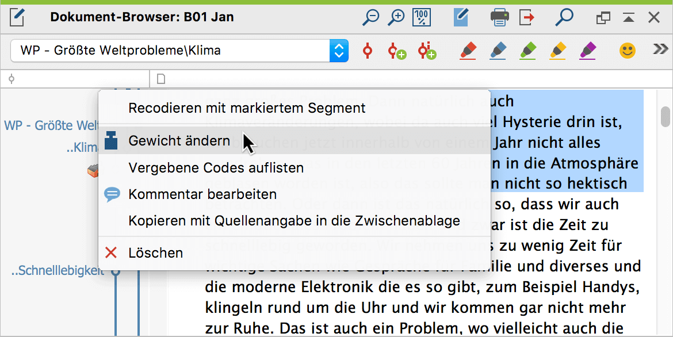Open the emoticode smiley icon
Screen dimensions: 673x337
[628, 51]
